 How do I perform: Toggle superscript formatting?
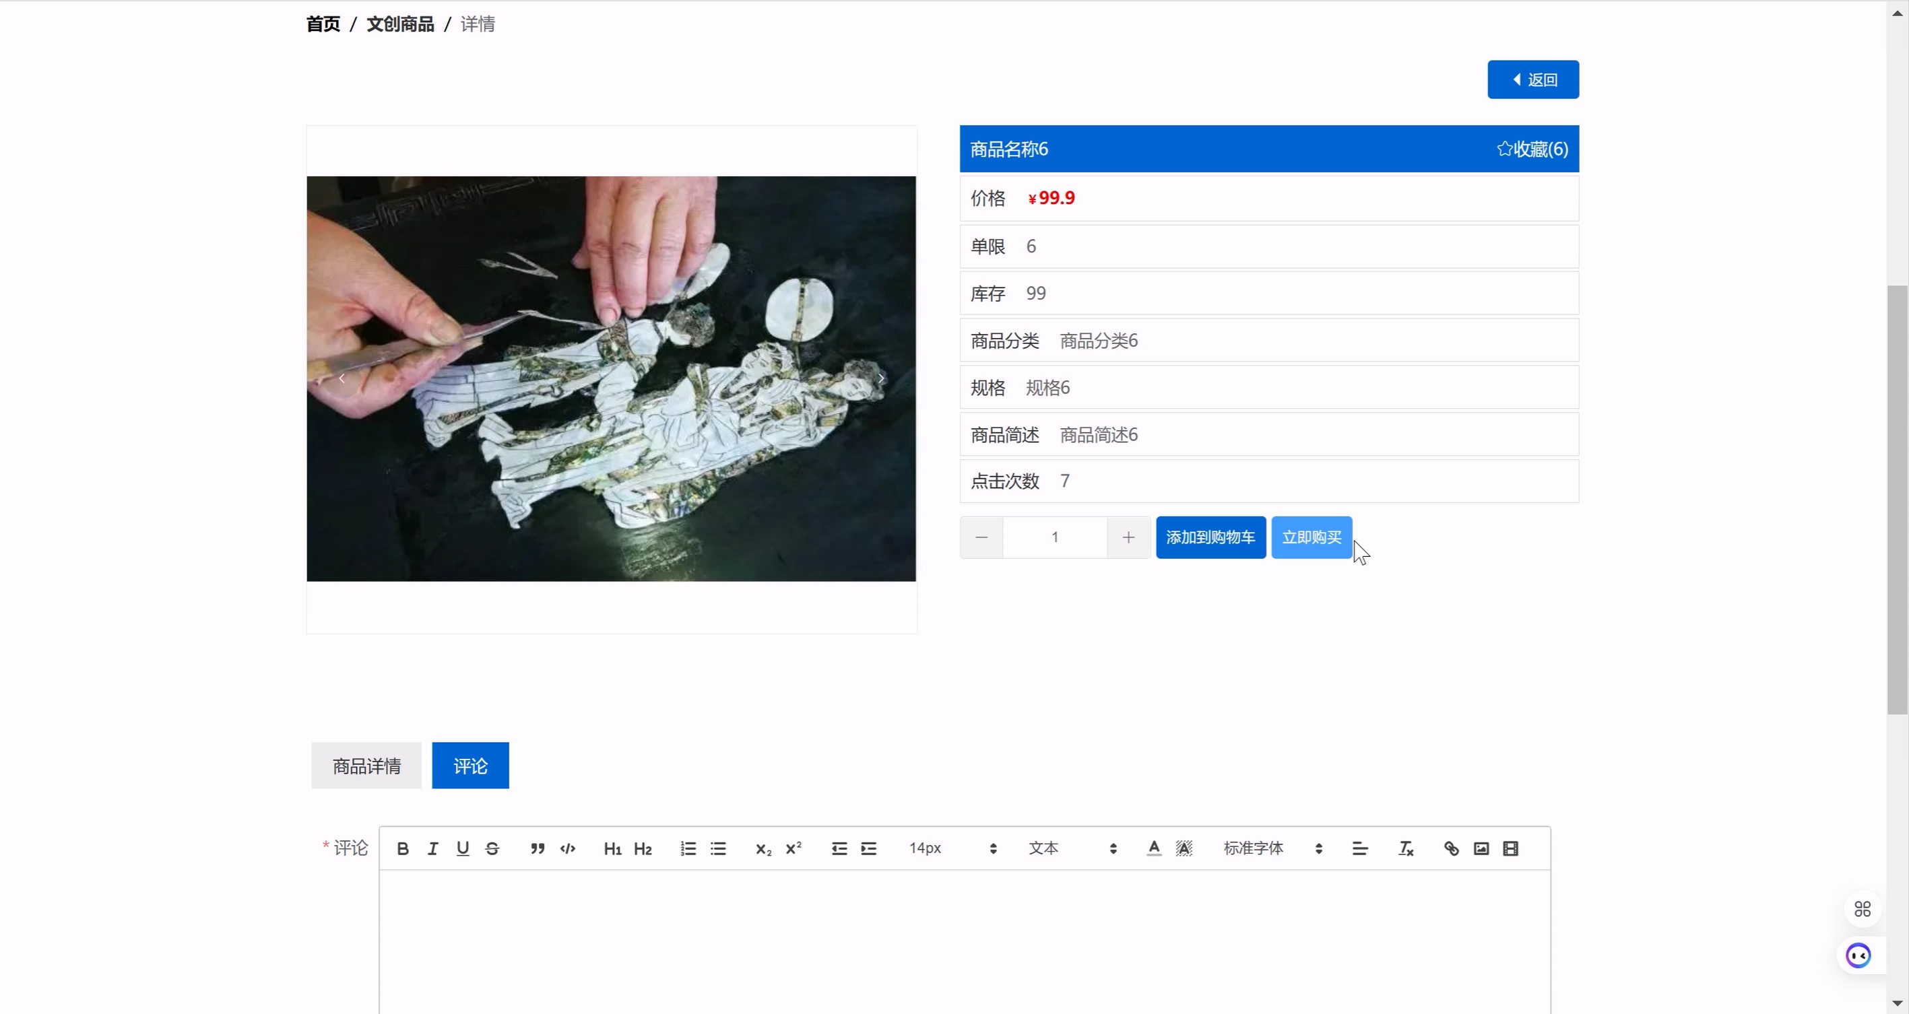pyautogui.click(x=794, y=849)
